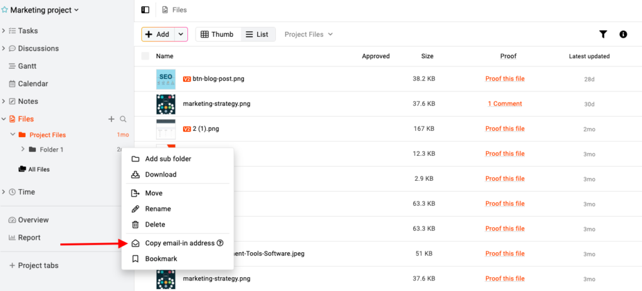Open the 1 Comment link
Viewport: 642px width, 291px height.
click(505, 104)
